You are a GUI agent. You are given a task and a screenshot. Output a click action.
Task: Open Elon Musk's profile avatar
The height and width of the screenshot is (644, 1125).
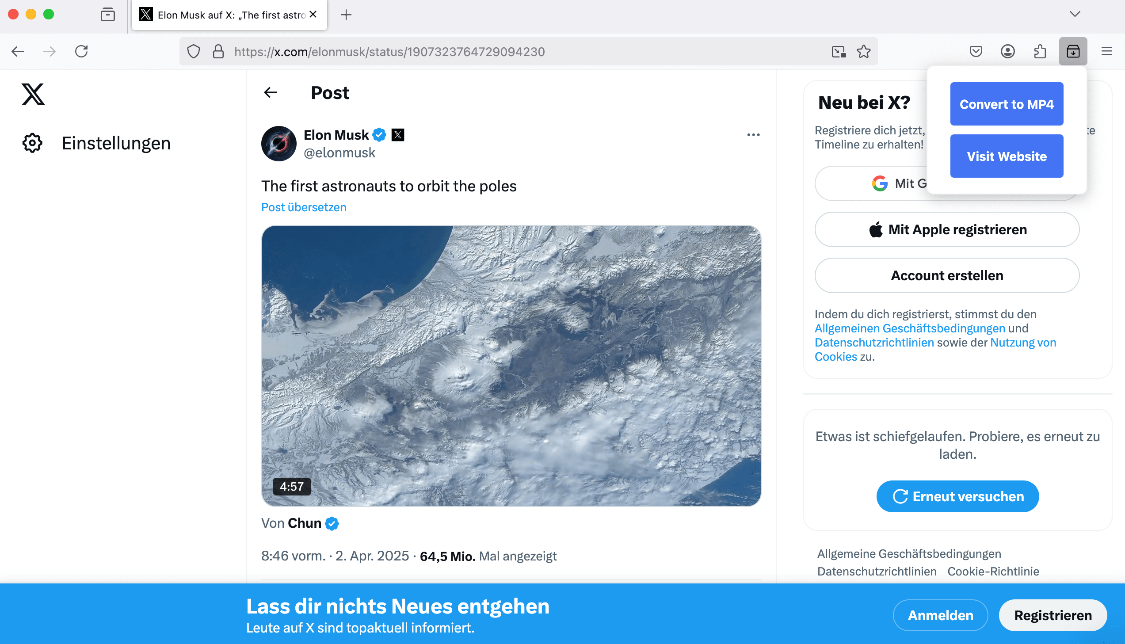point(278,143)
